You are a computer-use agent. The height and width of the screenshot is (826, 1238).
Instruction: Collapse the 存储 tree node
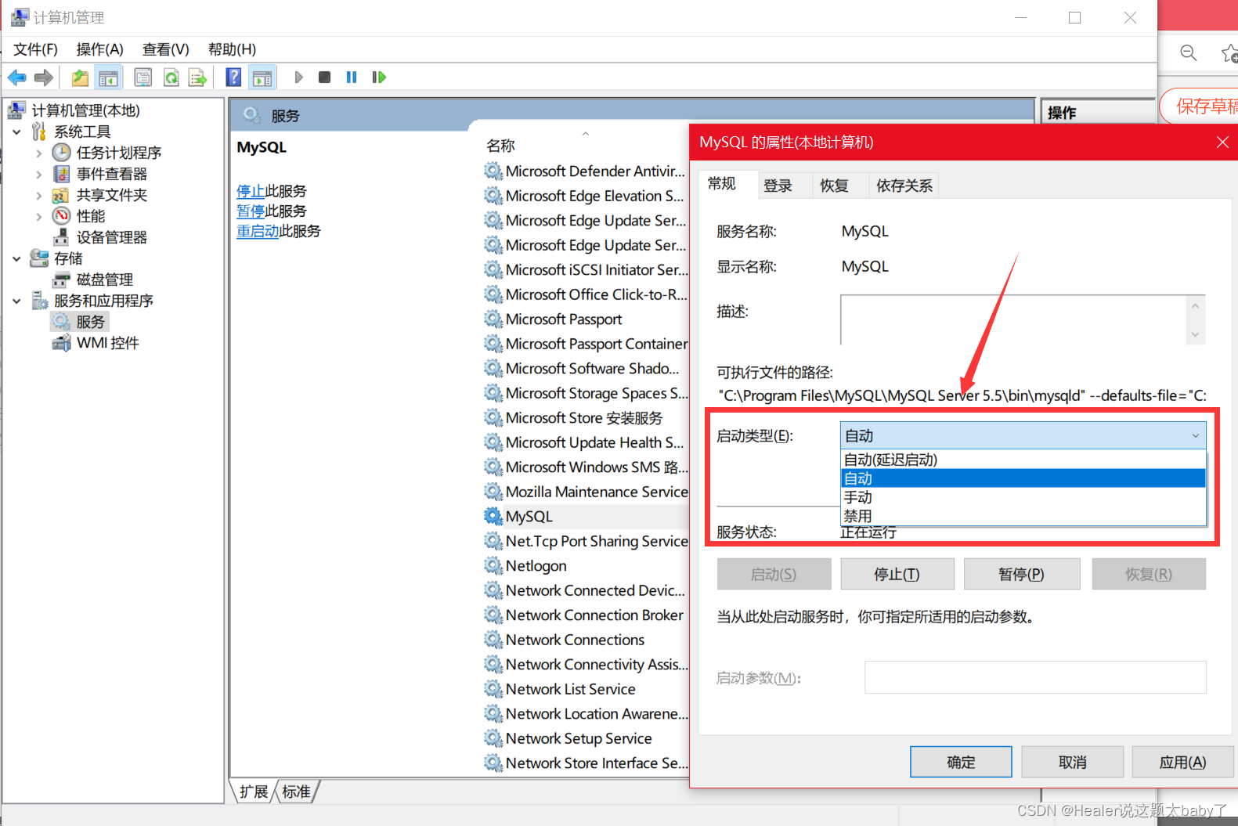click(x=16, y=258)
